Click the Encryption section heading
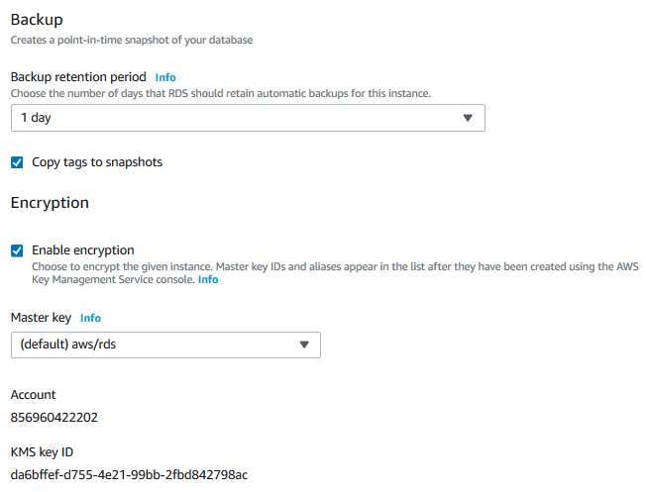 pos(50,203)
